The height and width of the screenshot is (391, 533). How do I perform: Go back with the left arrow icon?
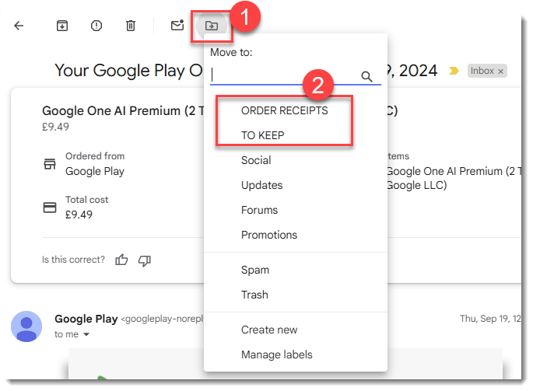[x=19, y=26]
